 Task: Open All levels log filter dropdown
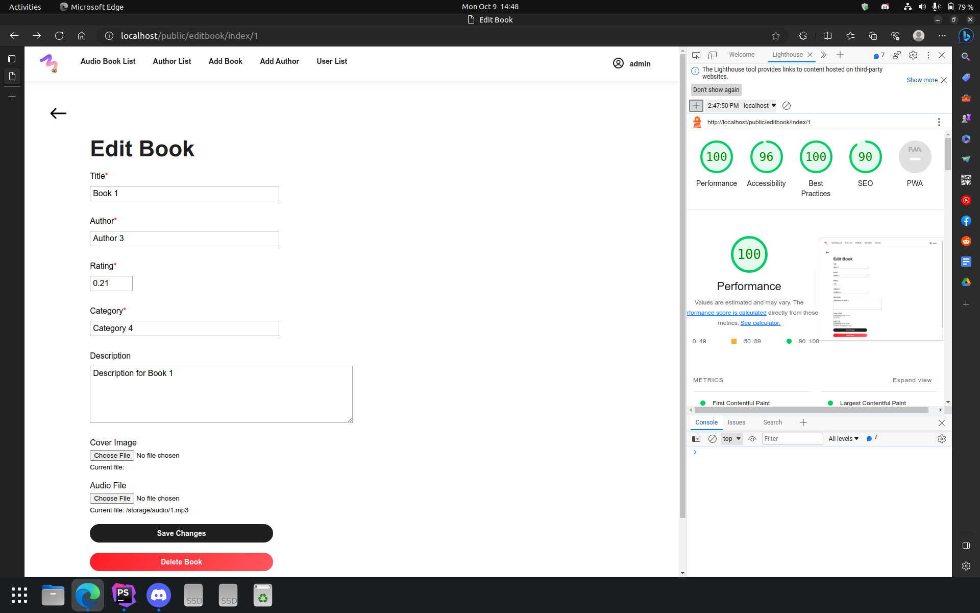843,439
